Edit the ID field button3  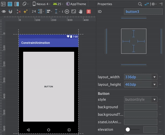tap(143, 12)
